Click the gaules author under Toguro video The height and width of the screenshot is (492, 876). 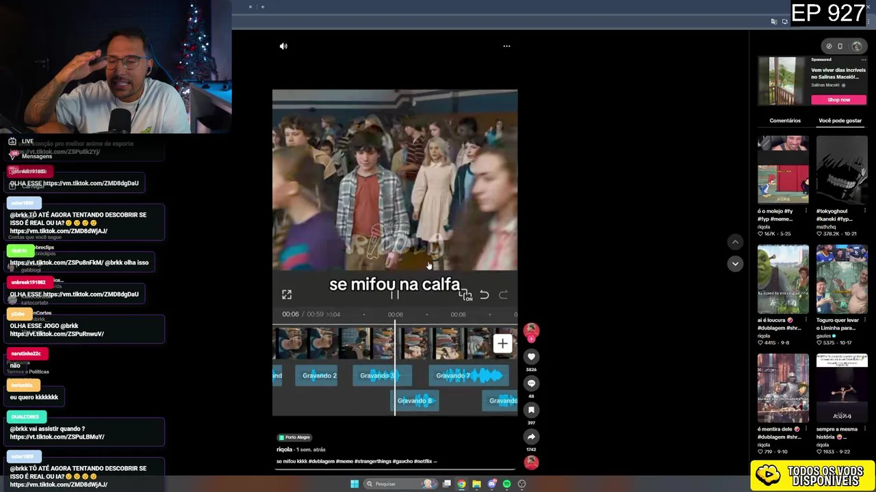[x=823, y=336]
